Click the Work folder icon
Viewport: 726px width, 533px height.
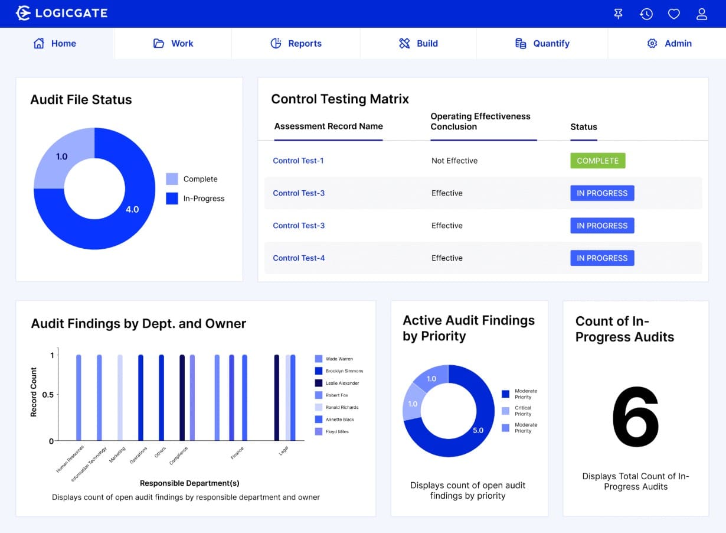coord(158,43)
